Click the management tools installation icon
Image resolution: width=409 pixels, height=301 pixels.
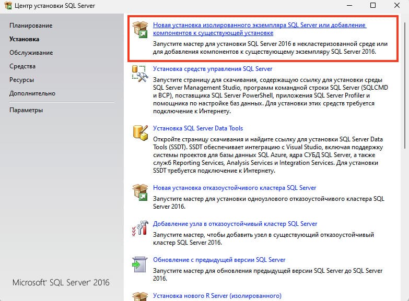[140, 74]
